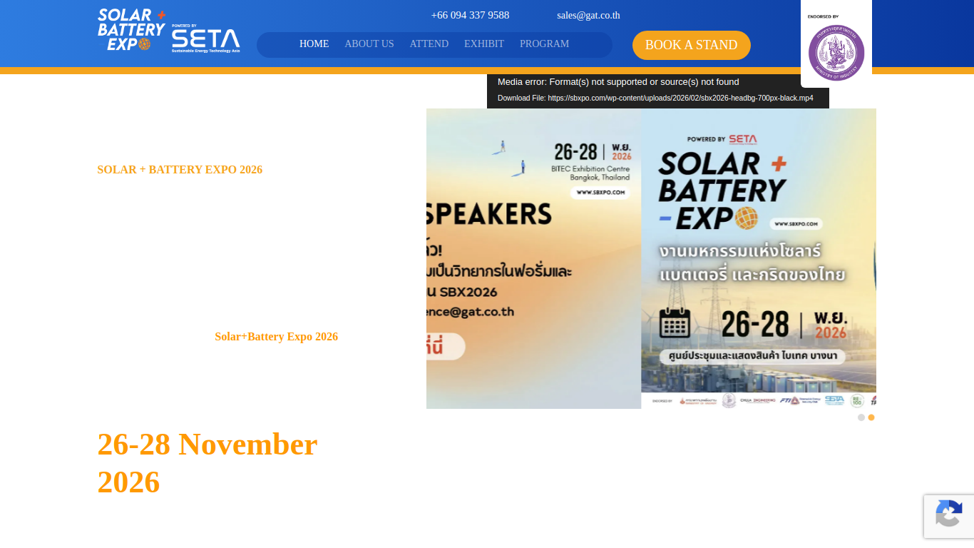Email sales@gat.co.th

click(x=588, y=15)
